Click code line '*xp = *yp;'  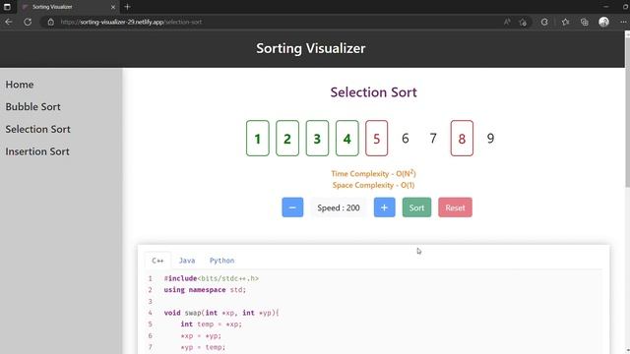point(201,336)
